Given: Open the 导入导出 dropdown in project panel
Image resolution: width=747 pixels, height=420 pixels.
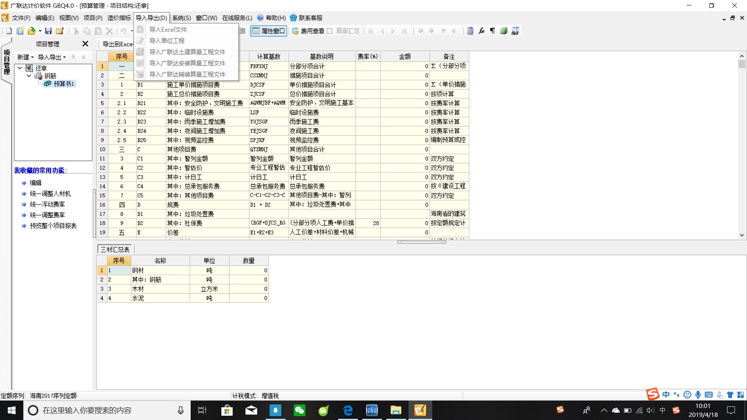Looking at the screenshot, I should (52, 57).
